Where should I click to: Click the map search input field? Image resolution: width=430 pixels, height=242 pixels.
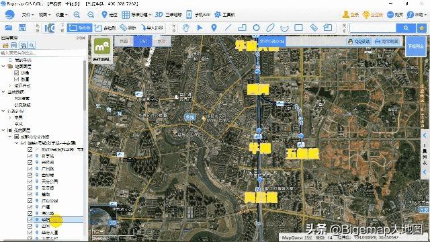(x=373, y=28)
